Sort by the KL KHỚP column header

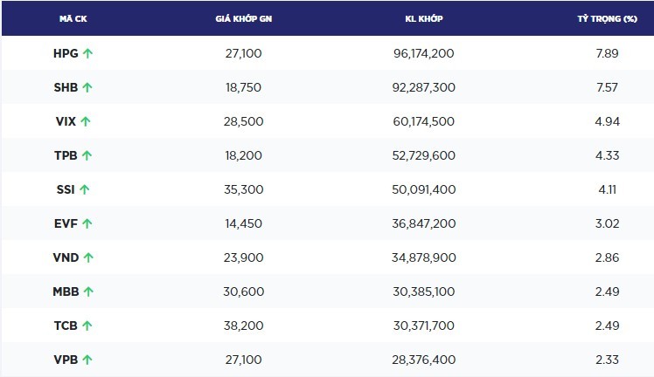click(x=423, y=19)
